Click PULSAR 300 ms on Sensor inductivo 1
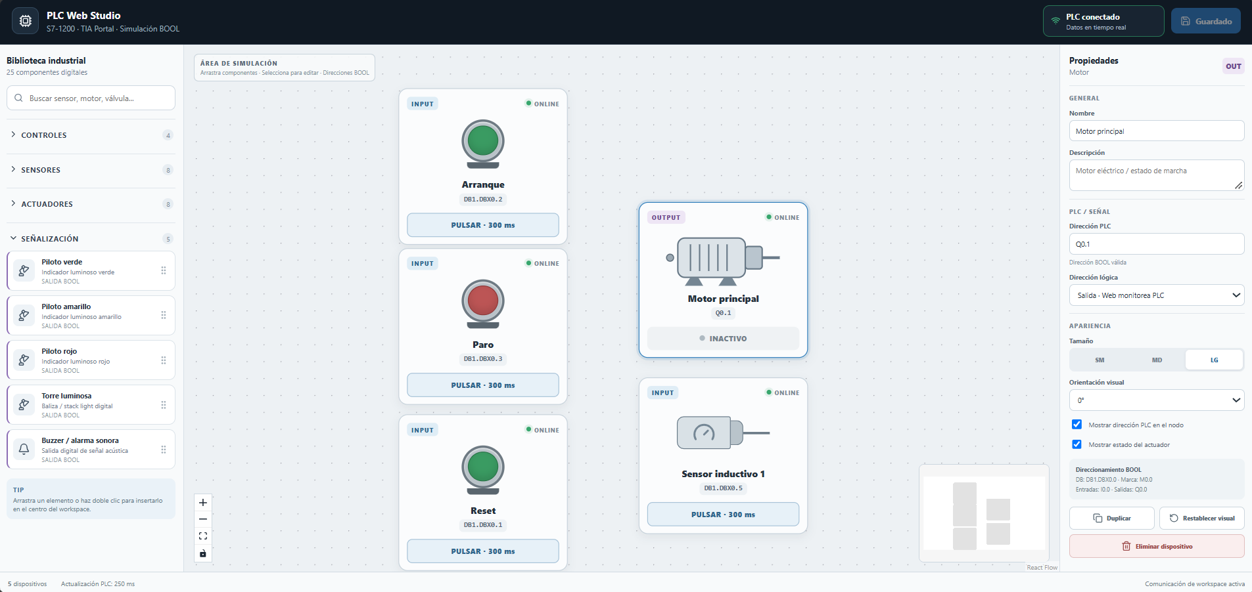Image resolution: width=1252 pixels, height=592 pixels. click(x=723, y=515)
